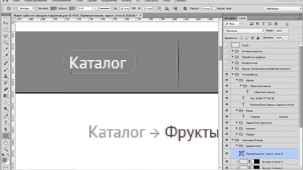Click the path arrangement icon in options bar
This screenshot has height=170, width=303.
coord(175,8)
